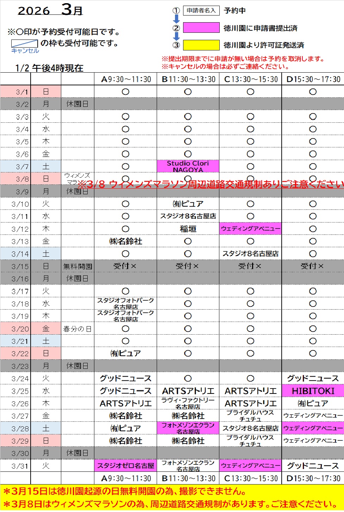
Task: Click the 稲垣 booking on 3/12
Action: (188, 229)
